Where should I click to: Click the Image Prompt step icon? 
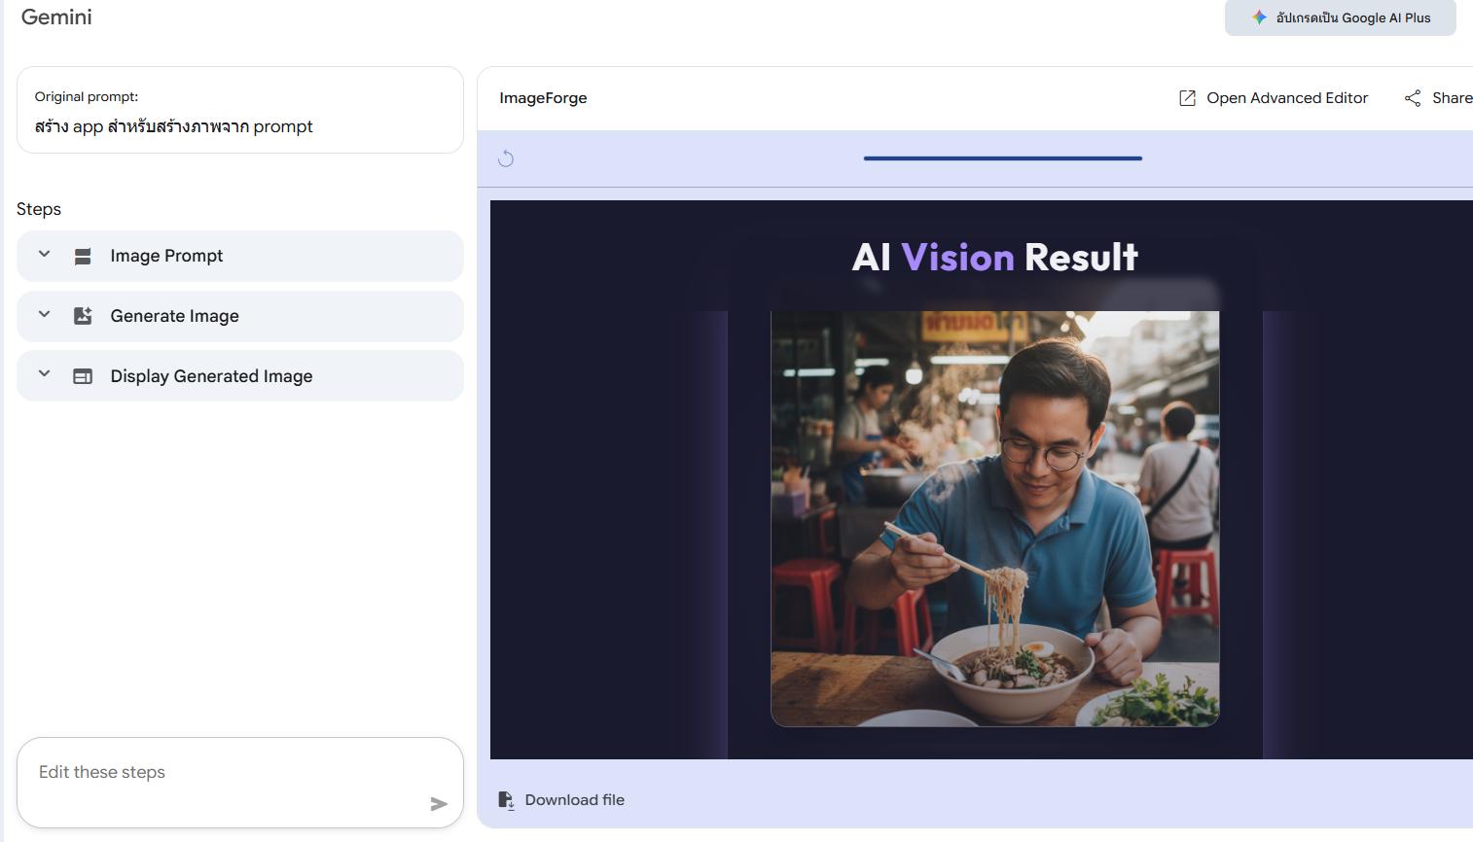pyautogui.click(x=83, y=256)
